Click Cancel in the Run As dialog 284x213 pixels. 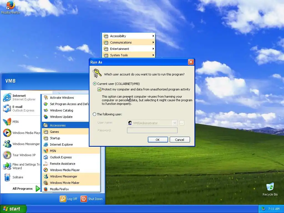[180, 140]
